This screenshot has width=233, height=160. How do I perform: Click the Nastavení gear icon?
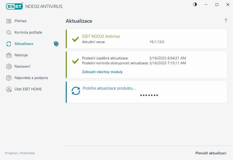9,67
